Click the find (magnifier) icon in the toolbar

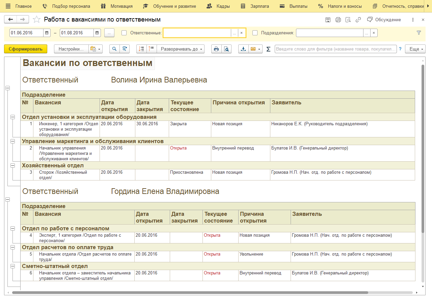[x=114, y=49]
